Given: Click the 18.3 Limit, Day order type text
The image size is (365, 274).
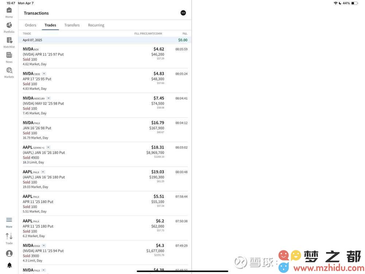Looking at the screenshot, I should (33, 163).
